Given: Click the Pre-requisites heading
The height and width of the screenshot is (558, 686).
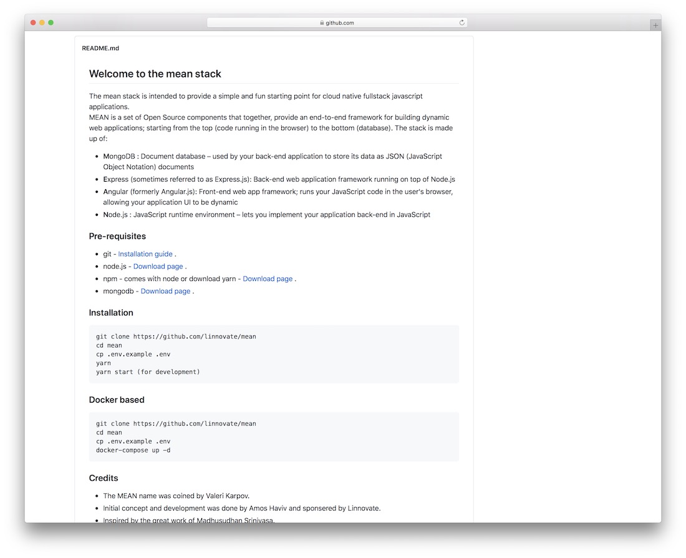Looking at the screenshot, I should [117, 236].
